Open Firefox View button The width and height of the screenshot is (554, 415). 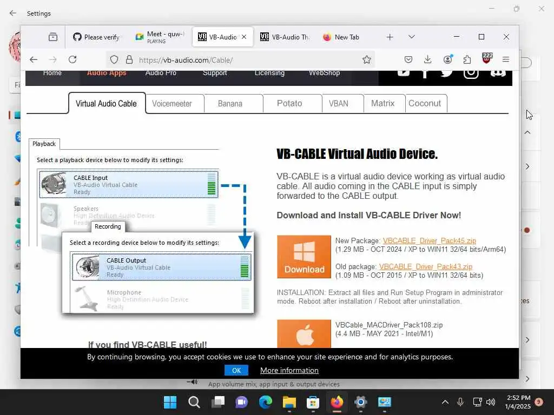pos(53,37)
